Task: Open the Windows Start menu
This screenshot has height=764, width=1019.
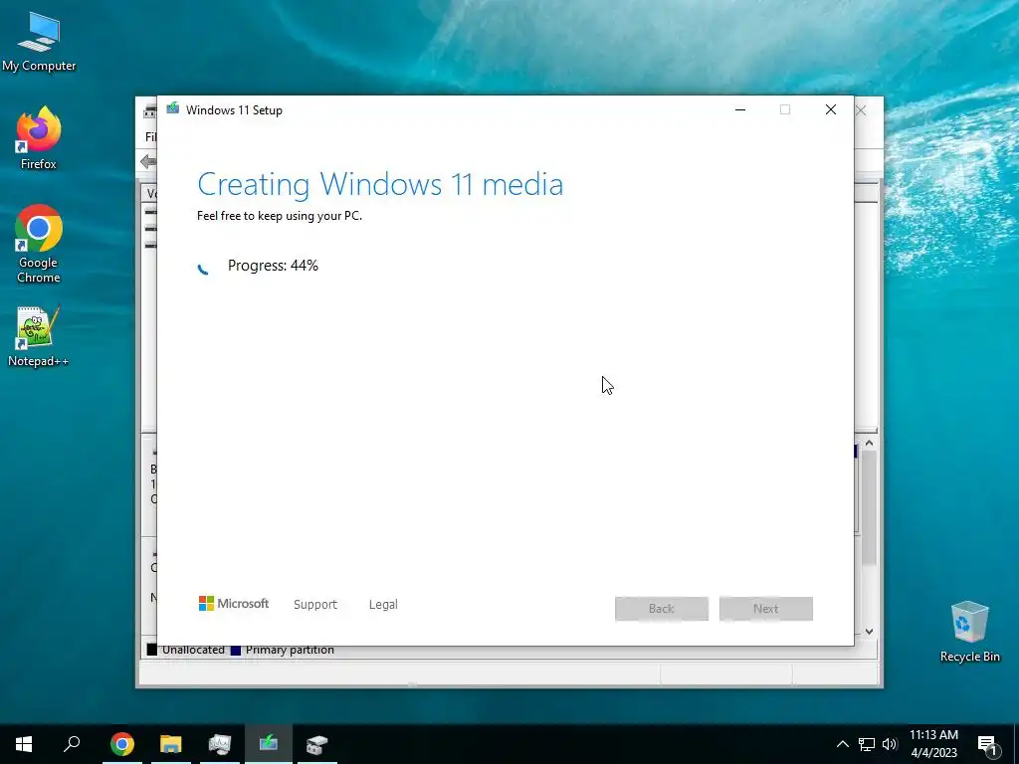Action: click(x=24, y=744)
